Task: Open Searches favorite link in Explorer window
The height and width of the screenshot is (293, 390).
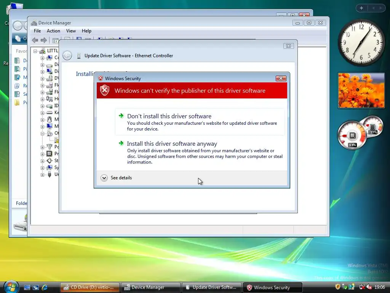Action: point(21,94)
